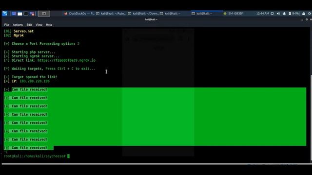Open the Help menu
312x175 pixels.
click(49, 25)
